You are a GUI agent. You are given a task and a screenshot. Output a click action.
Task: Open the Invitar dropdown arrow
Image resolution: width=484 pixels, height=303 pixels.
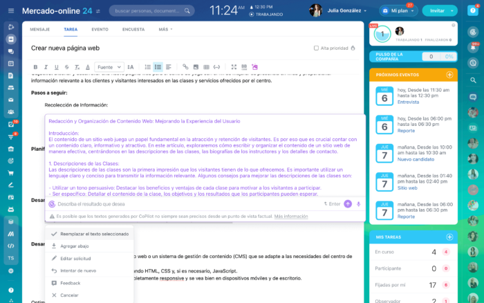(452, 11)
